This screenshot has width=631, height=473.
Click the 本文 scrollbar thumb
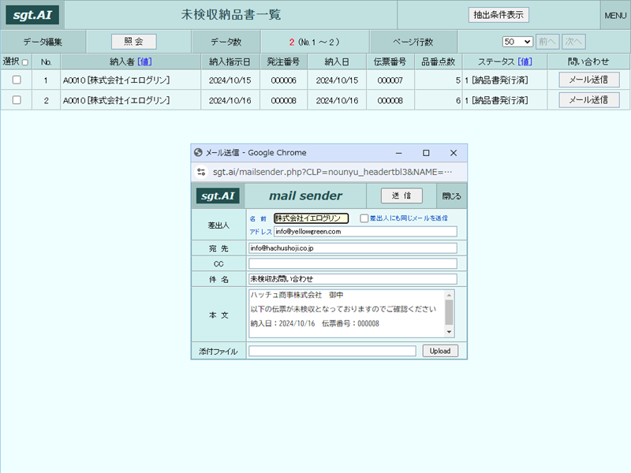(x=449, y=312)
